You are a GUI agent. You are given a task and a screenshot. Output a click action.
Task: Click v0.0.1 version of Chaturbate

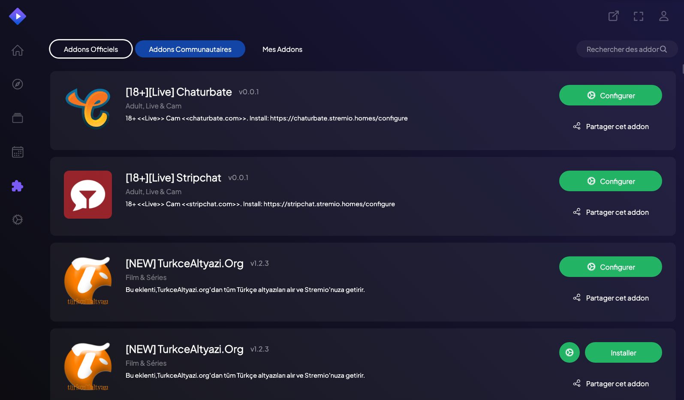(249, 92)
